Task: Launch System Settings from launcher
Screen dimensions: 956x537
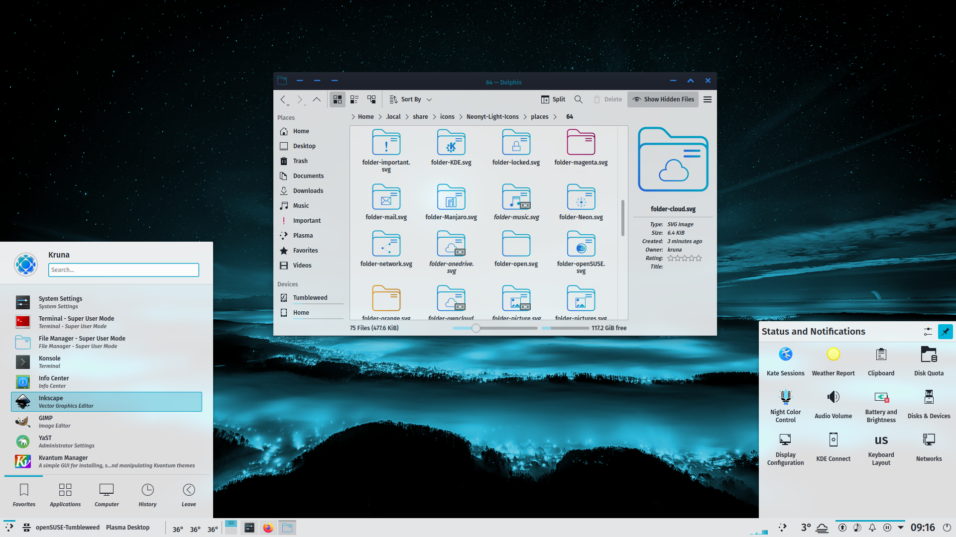Action: (107, 302)
